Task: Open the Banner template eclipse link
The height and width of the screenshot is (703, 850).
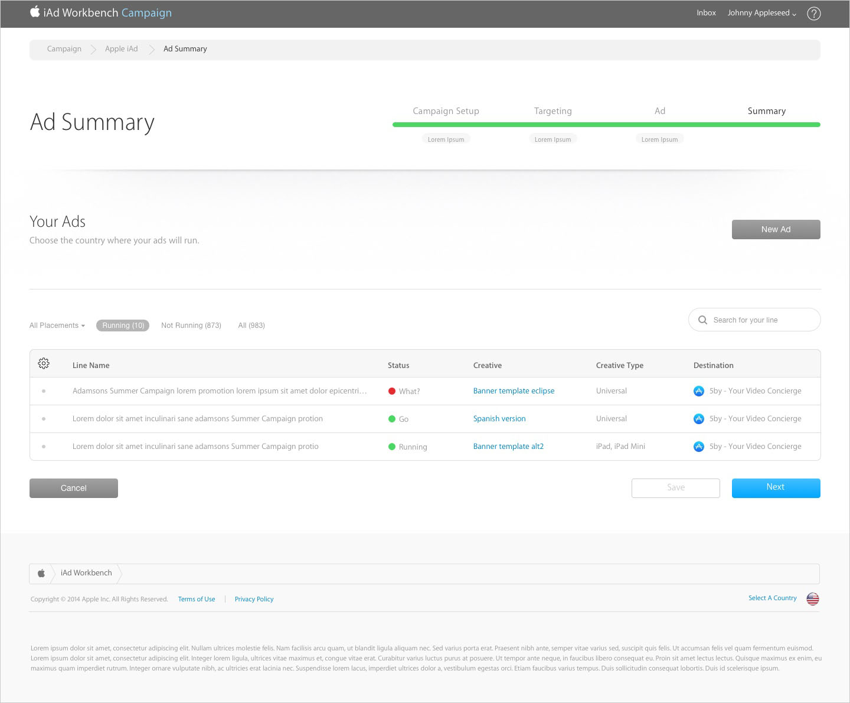Action: [514, 391]
